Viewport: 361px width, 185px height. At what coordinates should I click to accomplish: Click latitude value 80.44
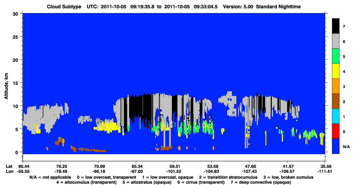tap(22, 166)
